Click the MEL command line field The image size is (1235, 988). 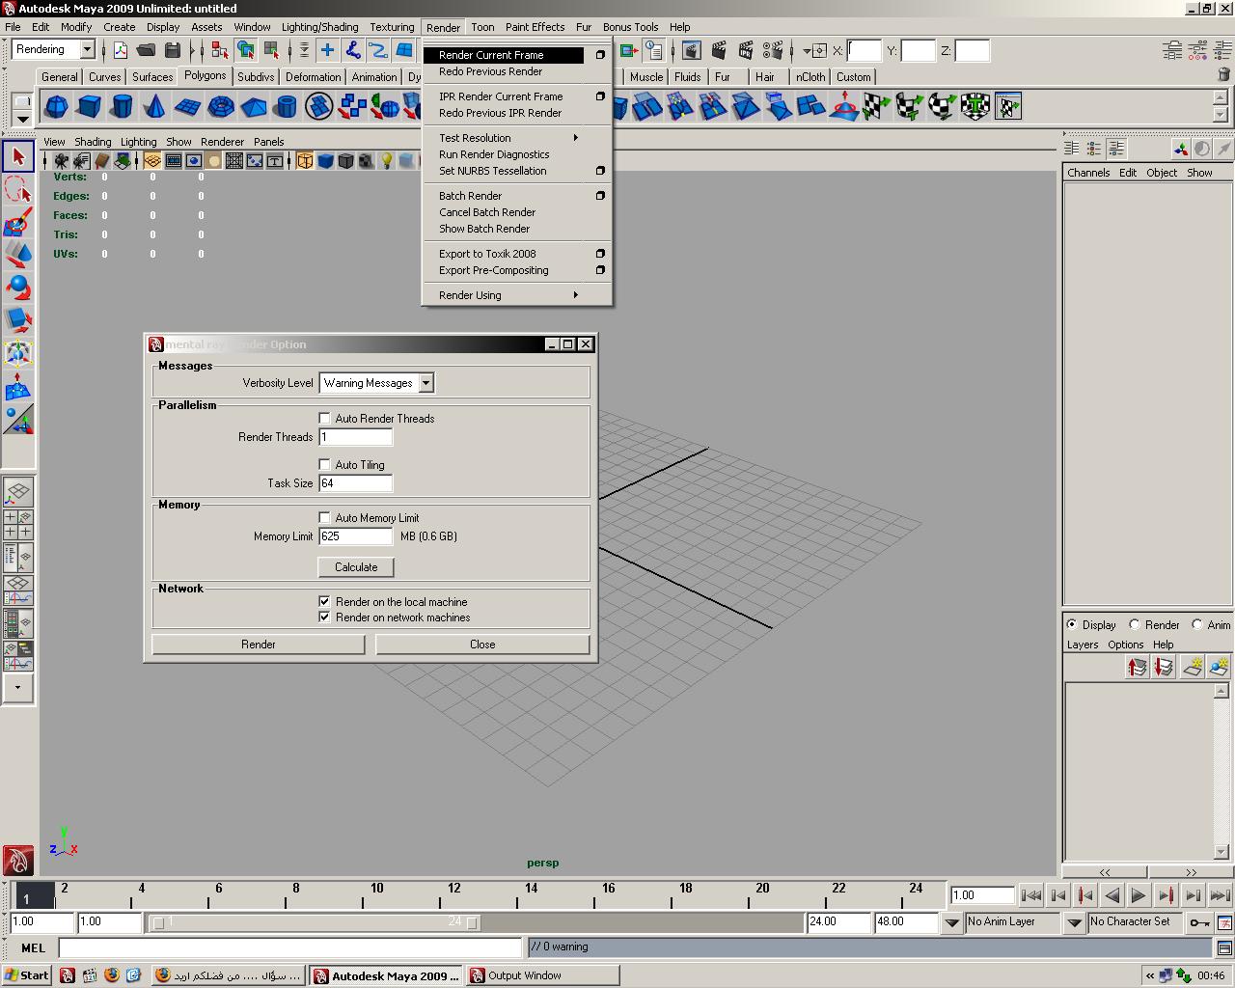[290, 947]
